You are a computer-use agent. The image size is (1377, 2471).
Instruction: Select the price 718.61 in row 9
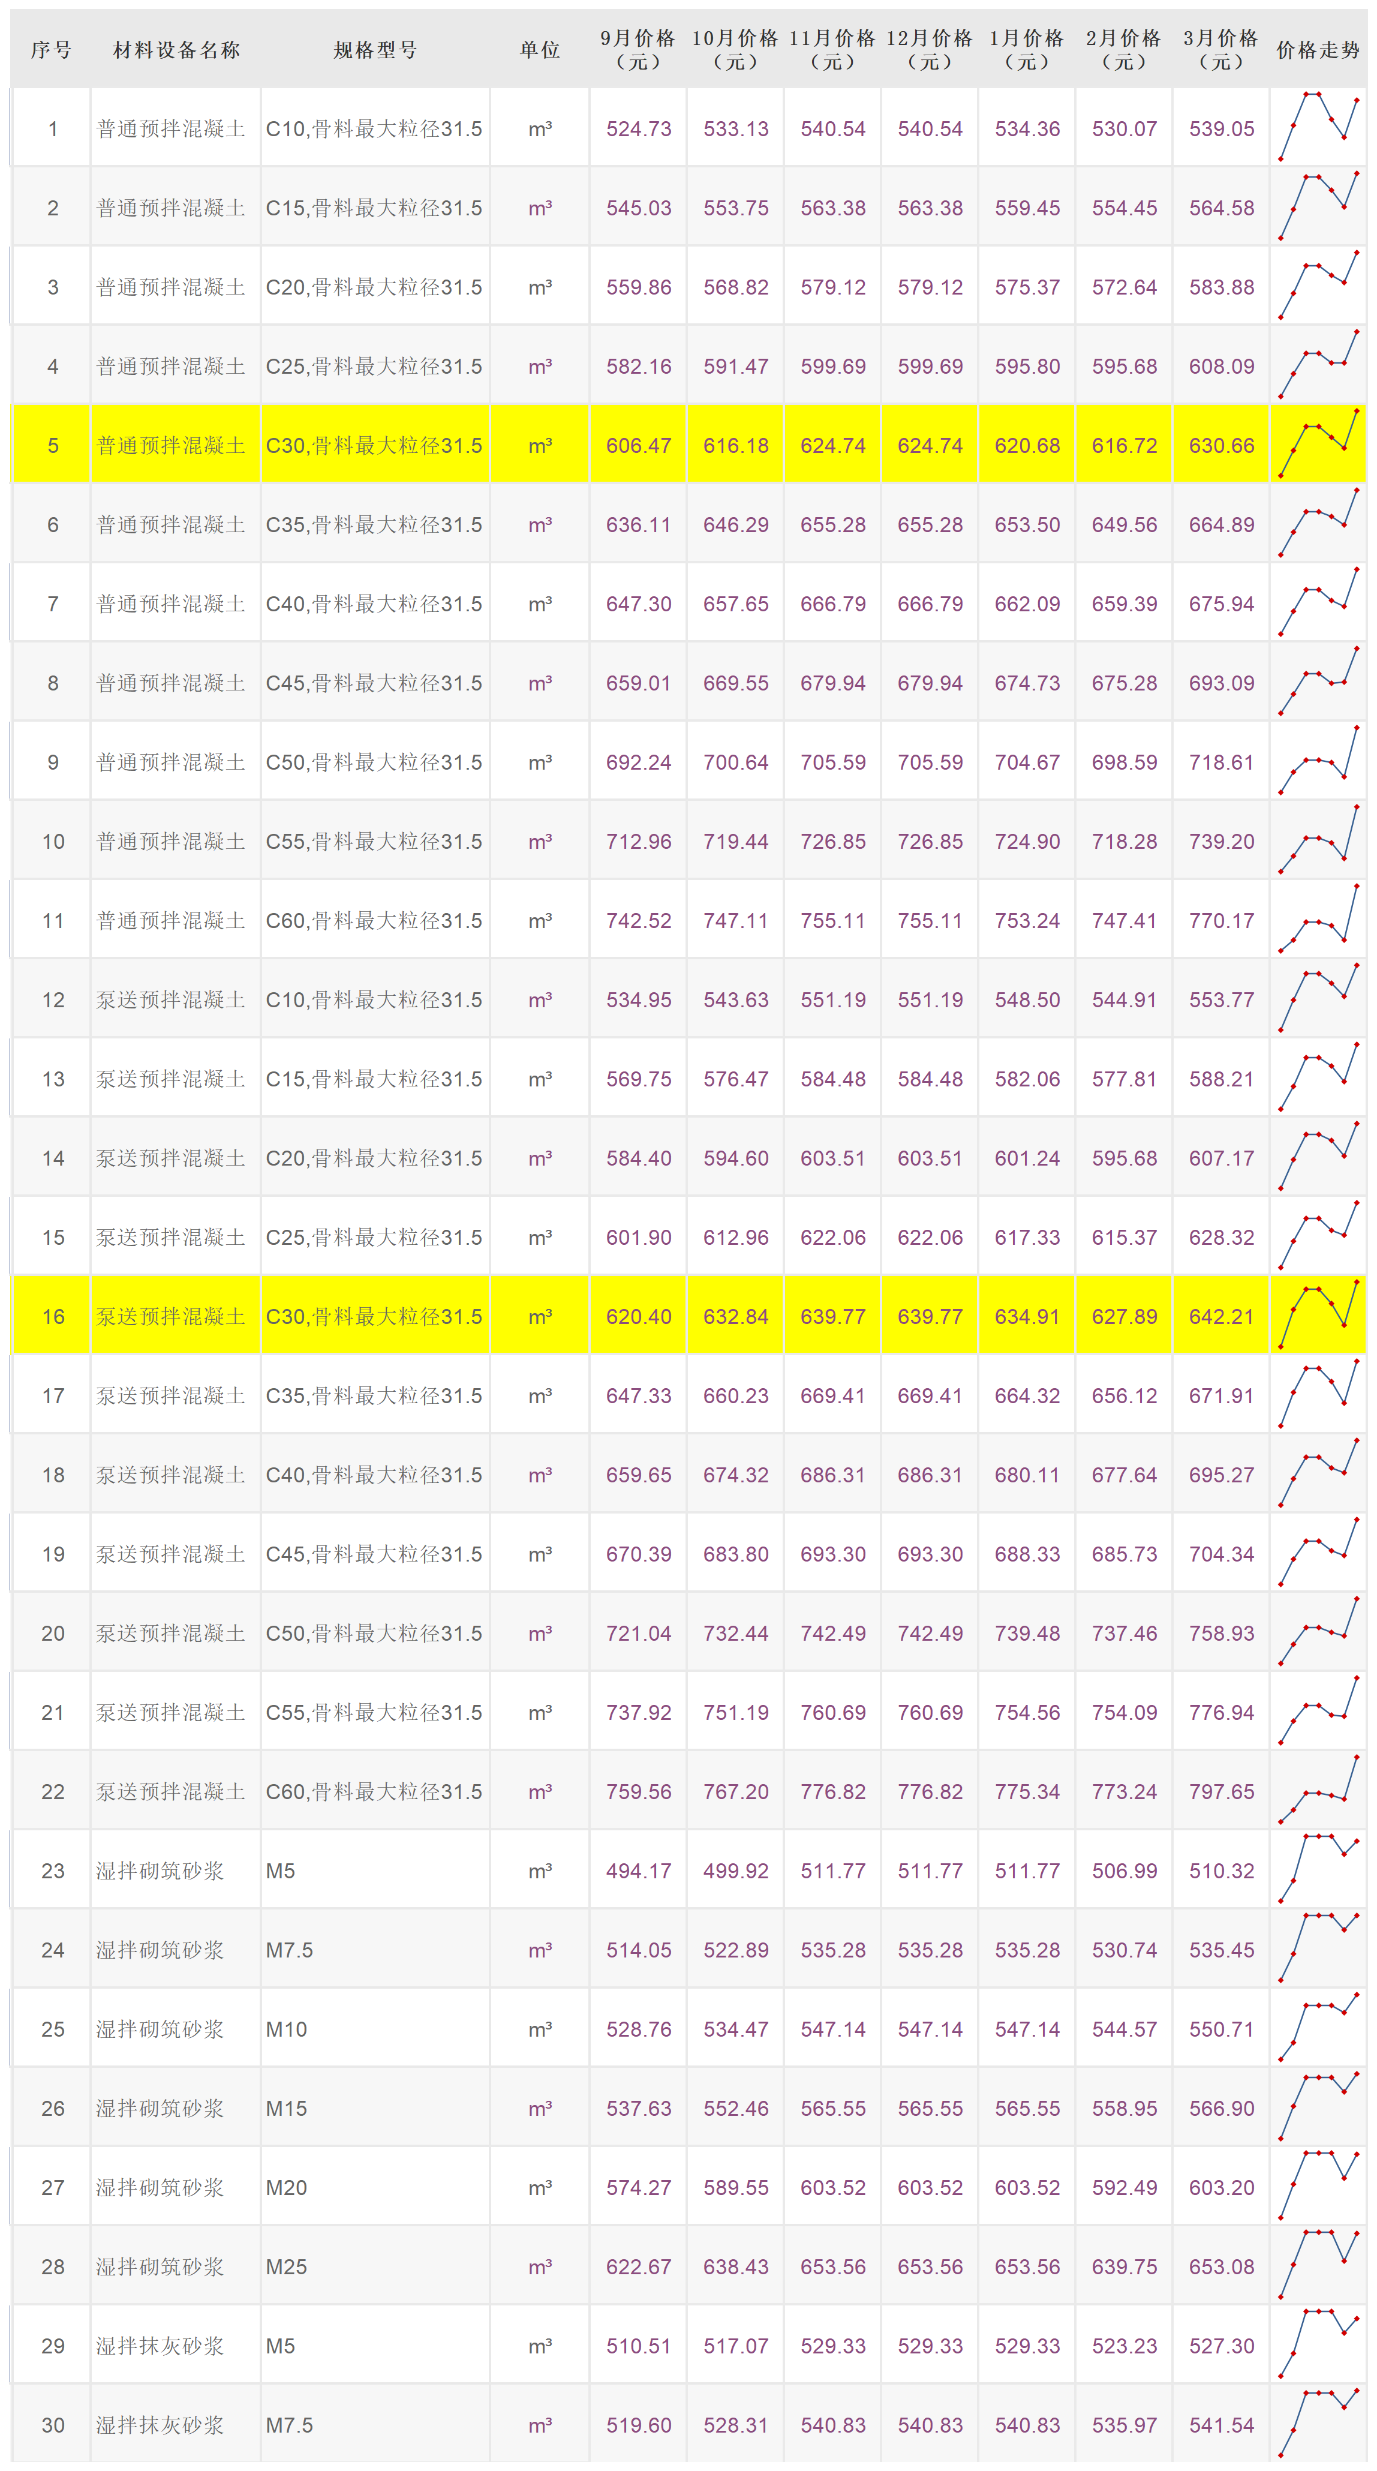(x=1222, y=762)
